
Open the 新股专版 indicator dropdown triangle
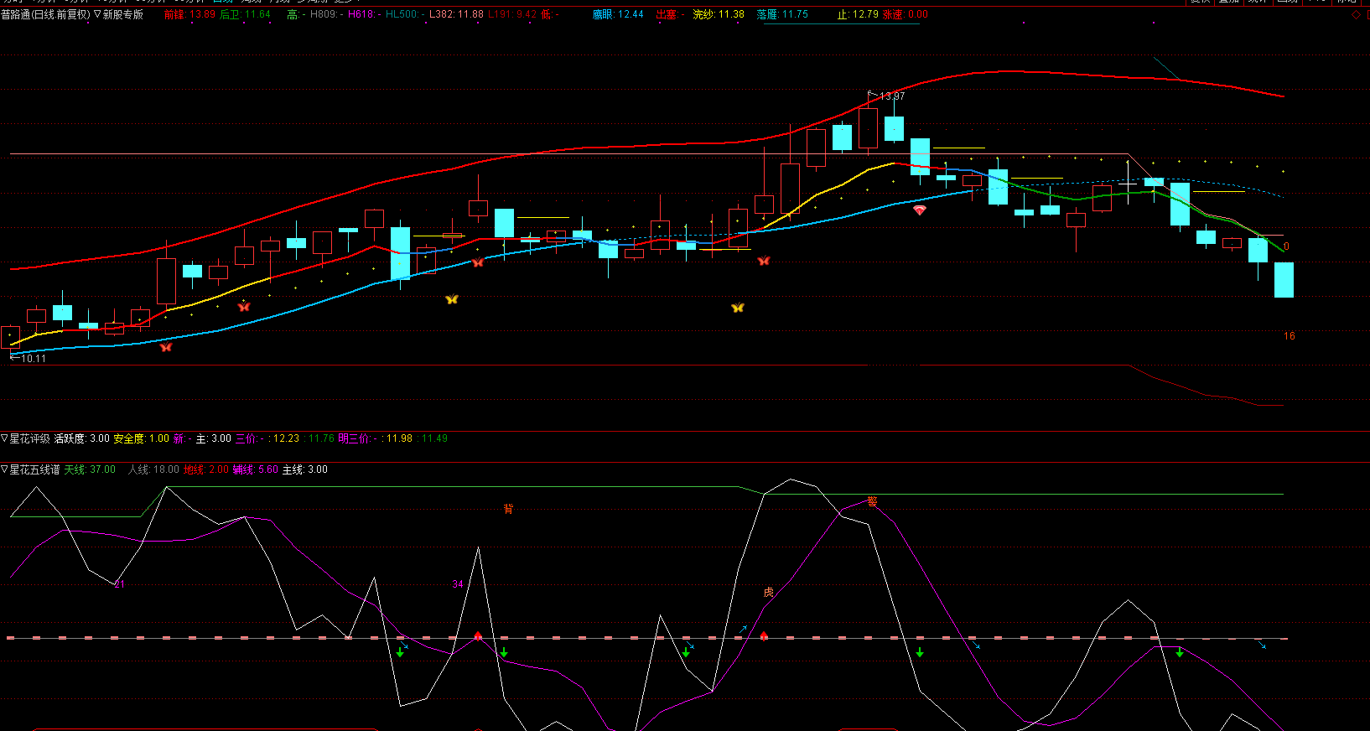point(97,14)
